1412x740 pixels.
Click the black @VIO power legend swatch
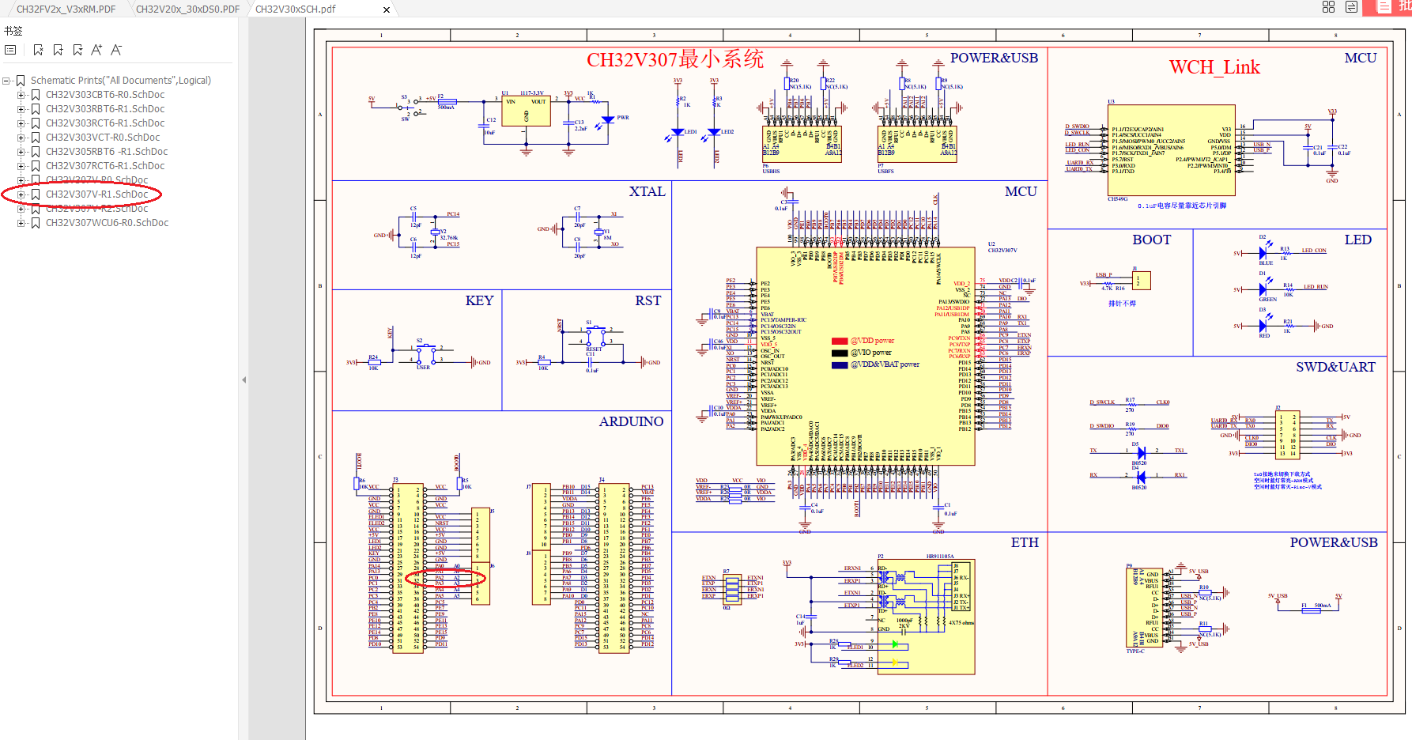(x=840, y=353)
